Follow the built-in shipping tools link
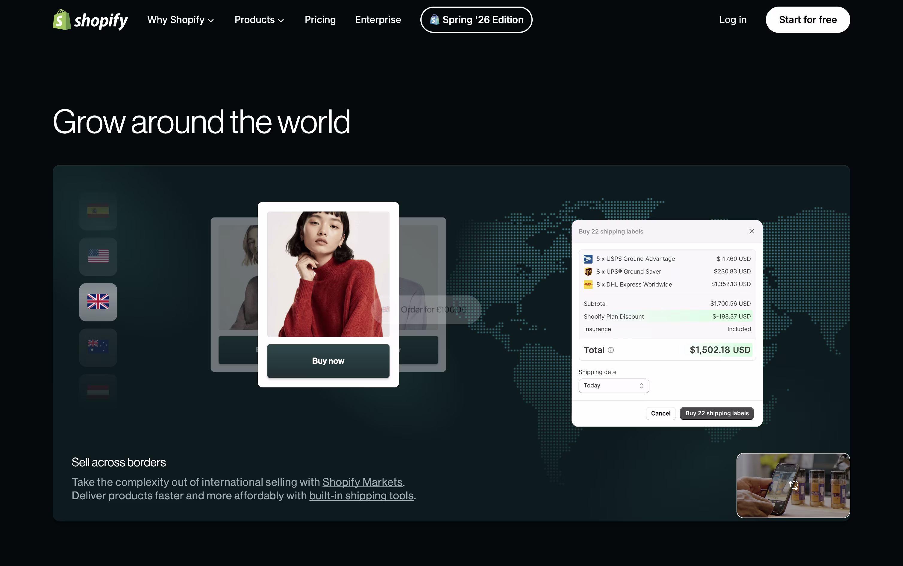The width and height of the screenshot is (903, 566). pyautogui.click(x=361, y=496)
